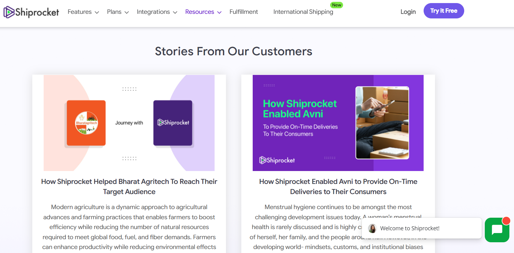Open the Resources dropdown menu
Viewport: 514px width, 253px height.
coord(203,12)
